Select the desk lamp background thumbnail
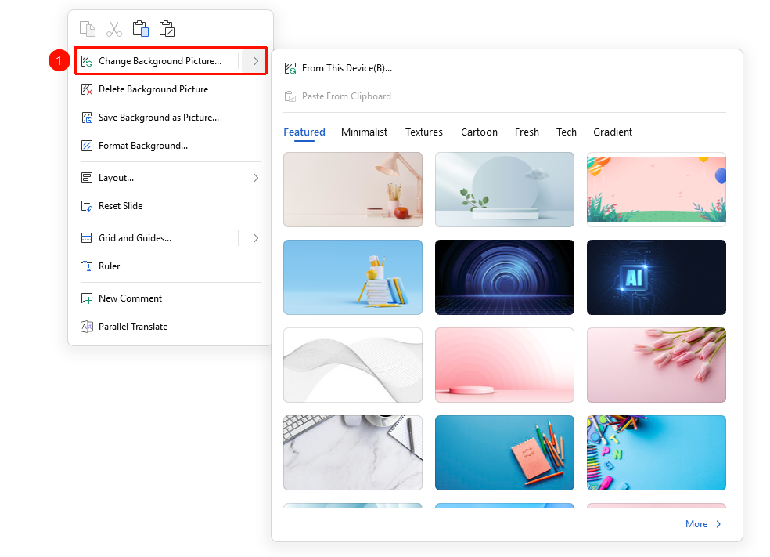 coord(353,190)
